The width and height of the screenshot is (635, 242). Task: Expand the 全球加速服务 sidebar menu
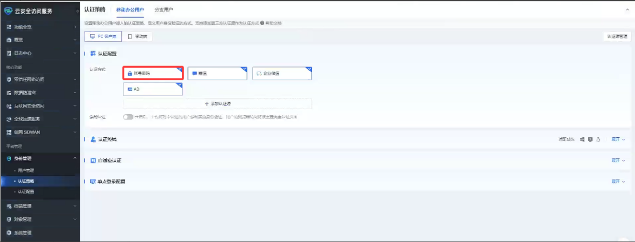tap(75, 119)
